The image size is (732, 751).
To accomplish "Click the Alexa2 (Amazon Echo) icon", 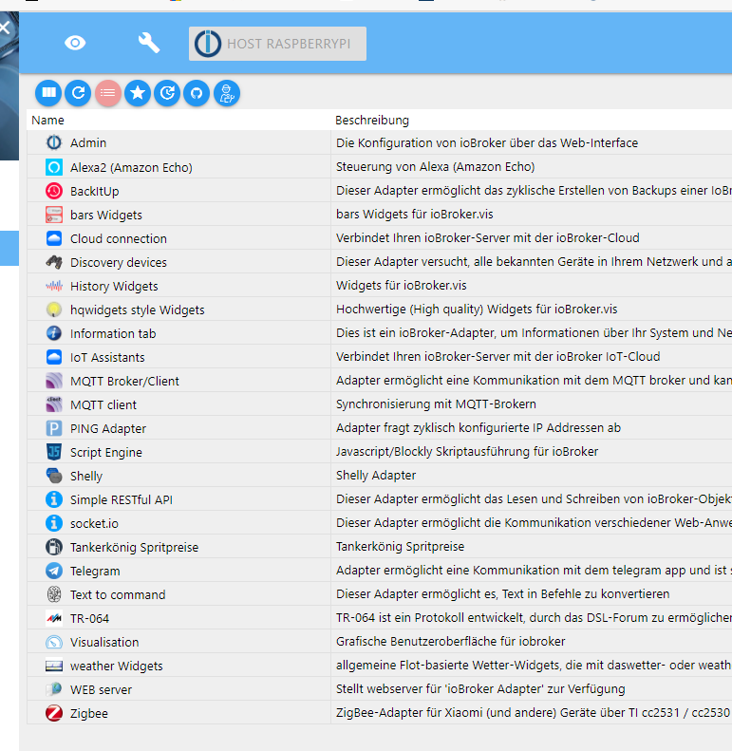I will [x=54, y=167].
